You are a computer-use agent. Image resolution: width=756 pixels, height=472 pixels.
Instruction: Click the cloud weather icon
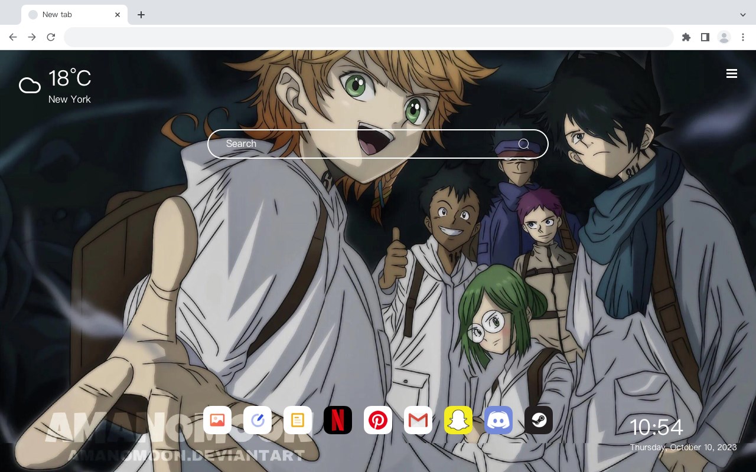click(x=30, y=86)
